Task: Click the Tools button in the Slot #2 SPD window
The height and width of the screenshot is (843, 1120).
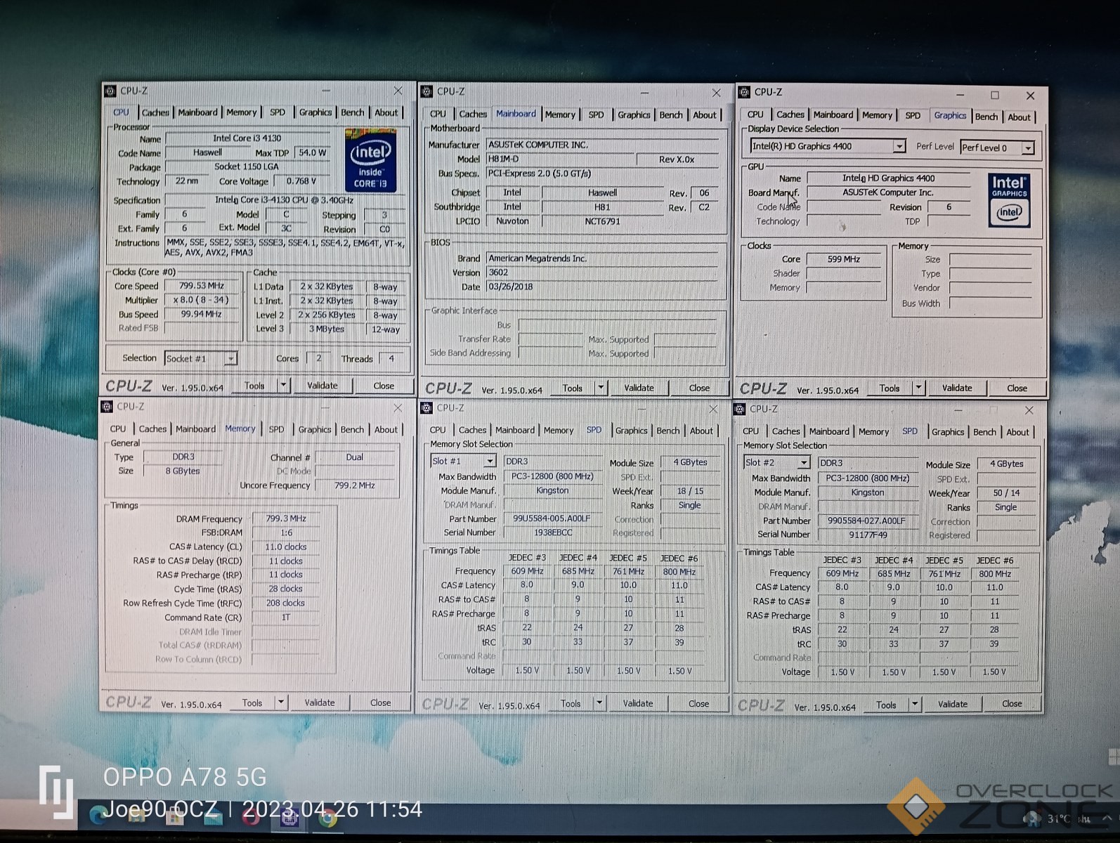Action: coord(887,705)
